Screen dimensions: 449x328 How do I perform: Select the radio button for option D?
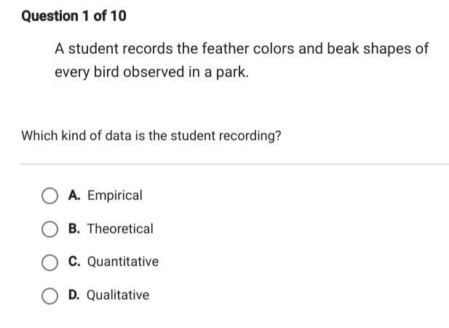pyautogui.click(x=49, y=296)
